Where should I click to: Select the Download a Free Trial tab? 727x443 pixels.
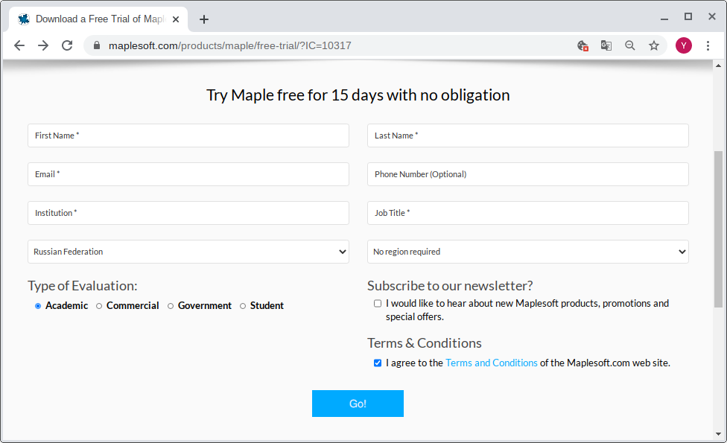point(98,19)
